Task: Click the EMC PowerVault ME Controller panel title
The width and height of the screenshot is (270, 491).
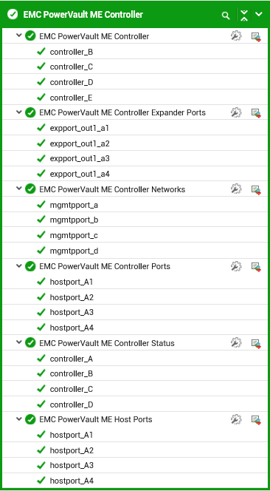Action: coord(83,15)
